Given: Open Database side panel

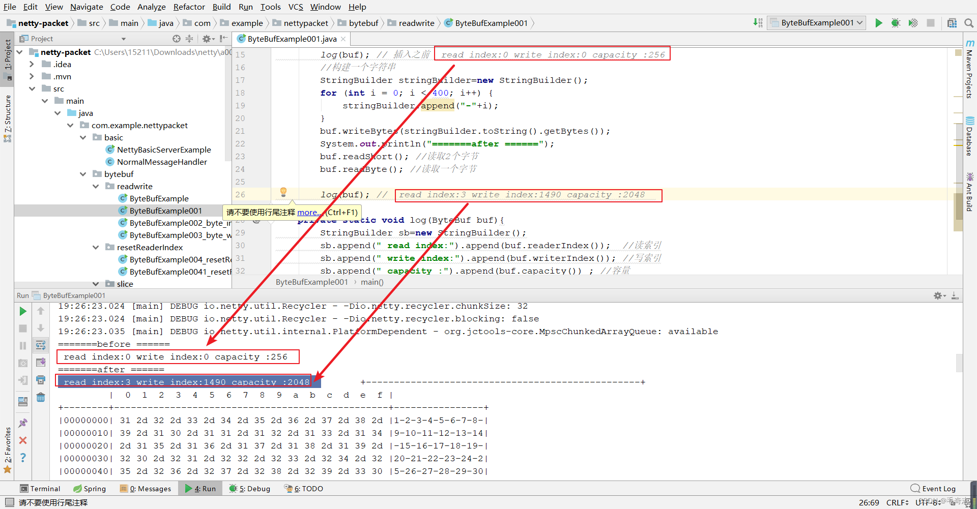Looking at the screenshot, I should pyautogui.click(x=970, y=136).
